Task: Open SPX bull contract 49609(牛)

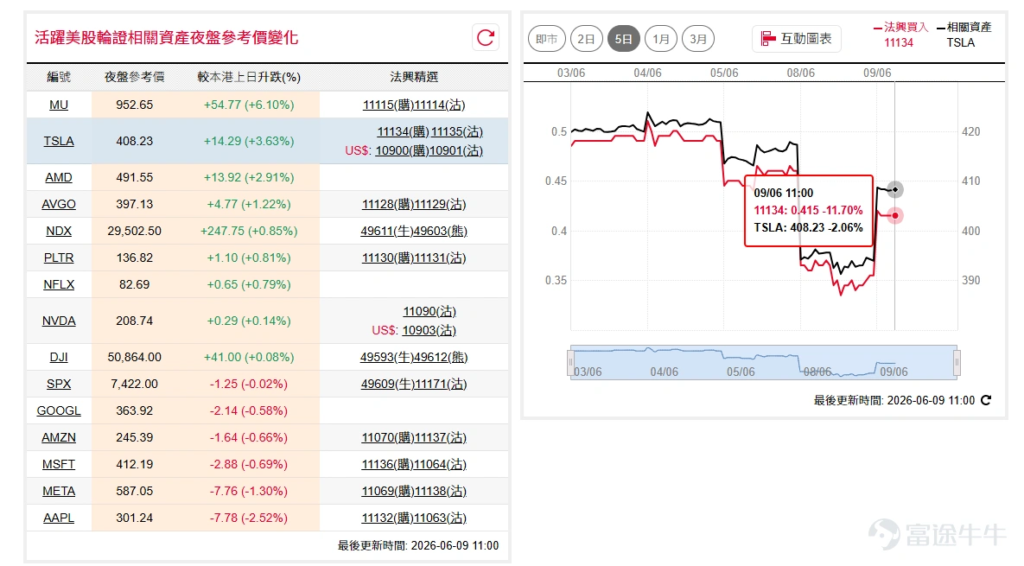Action: click(x=387, y=385)
